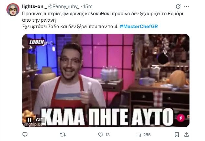Share the tweet via upload icon
This screenshot has height=141, width=205.
click(x=187, y=135)
